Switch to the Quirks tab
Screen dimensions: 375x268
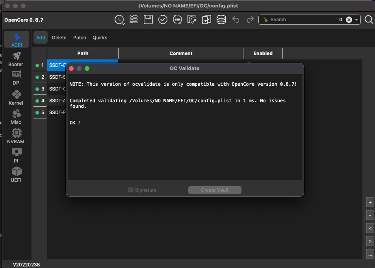click(x=100, y=38)
